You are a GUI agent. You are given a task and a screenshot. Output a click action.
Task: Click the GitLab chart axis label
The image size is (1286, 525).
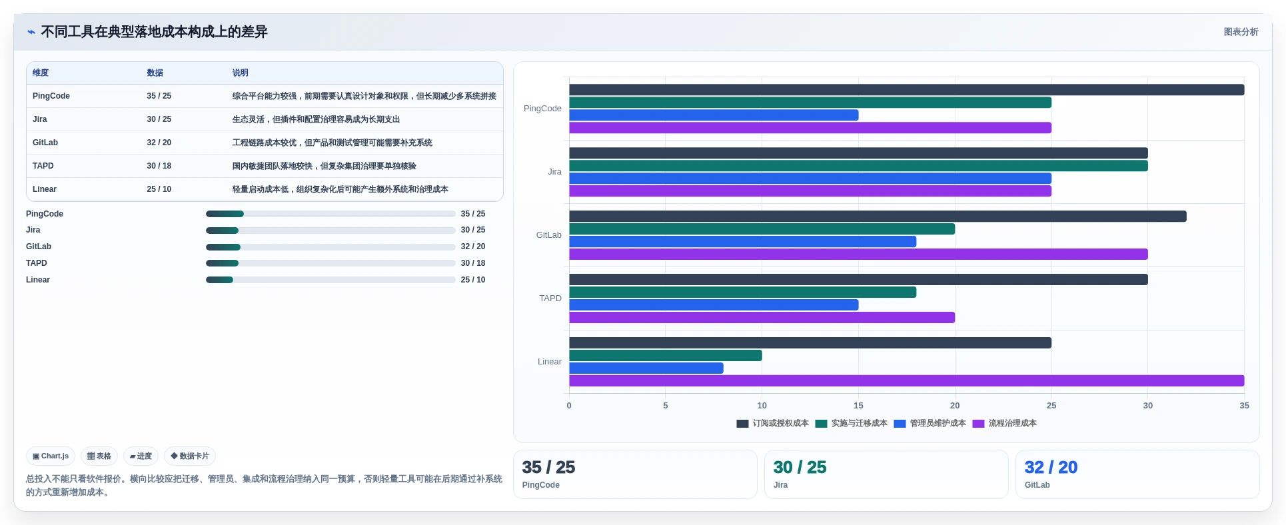[548, 235]
